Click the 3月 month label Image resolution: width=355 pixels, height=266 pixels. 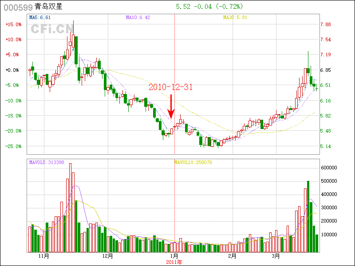click(x=276, y=256)
